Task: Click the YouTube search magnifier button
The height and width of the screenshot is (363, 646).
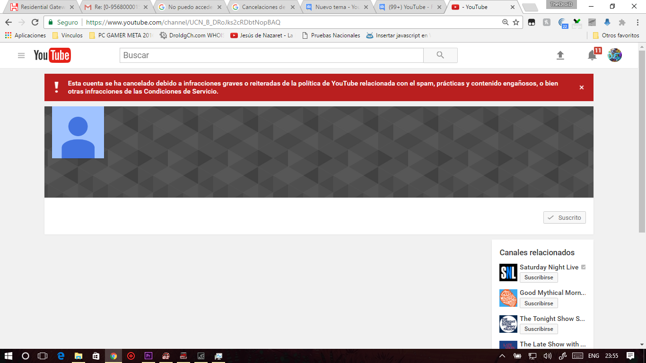Action: [x=440, y=55]
